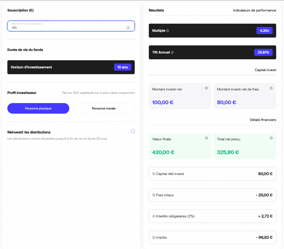
Task: Click info icon before Interêts obligataires (2%)
Action: coord(154,216)
